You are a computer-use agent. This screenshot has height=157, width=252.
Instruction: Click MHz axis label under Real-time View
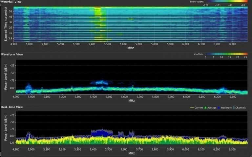131,153
